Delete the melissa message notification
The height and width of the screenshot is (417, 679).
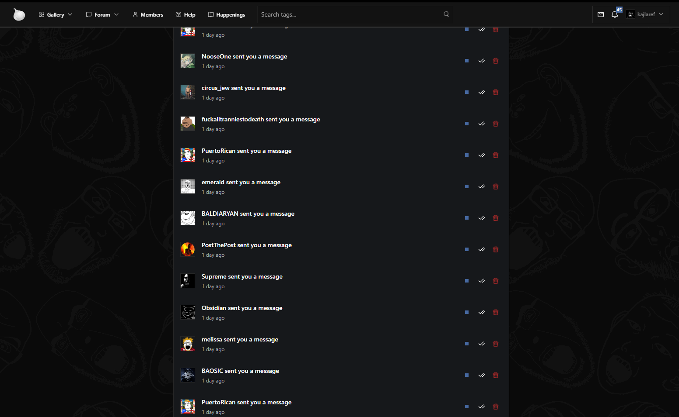point(496,344)
